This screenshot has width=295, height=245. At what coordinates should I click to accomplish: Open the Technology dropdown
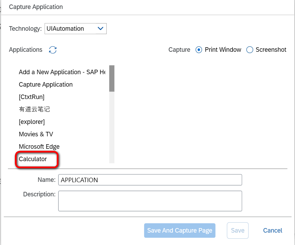[x=75, y=29]
